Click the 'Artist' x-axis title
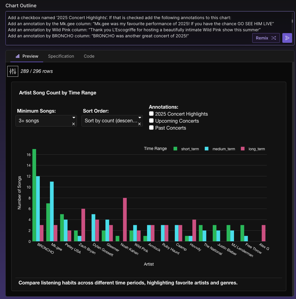 (149, 264)
